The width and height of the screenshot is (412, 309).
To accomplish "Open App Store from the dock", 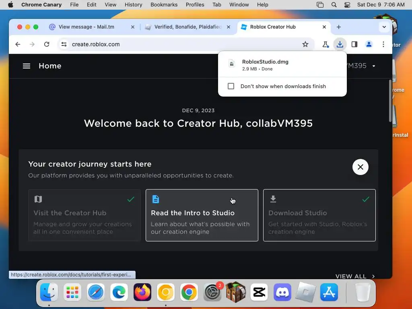I will coord(329,292).
